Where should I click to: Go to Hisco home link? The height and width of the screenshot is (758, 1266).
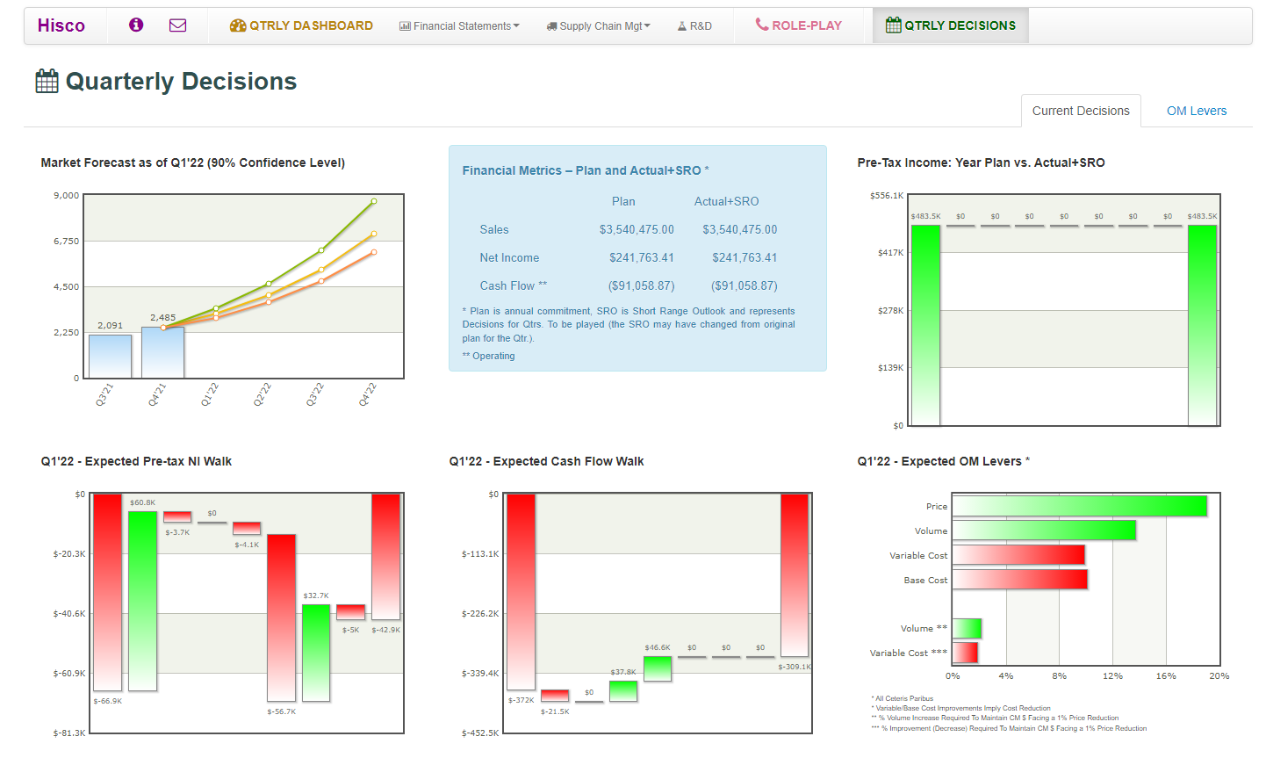tap(61, 25)
